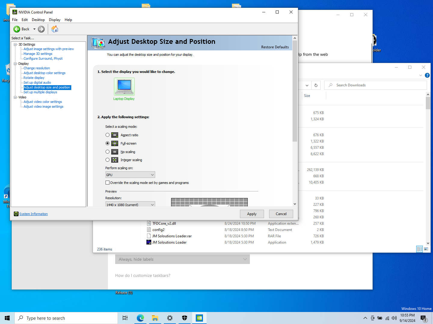Click Downloads window vertical scrollbar thumb
The width and height of the screenshot is (433, 324).
pos(428,103)
